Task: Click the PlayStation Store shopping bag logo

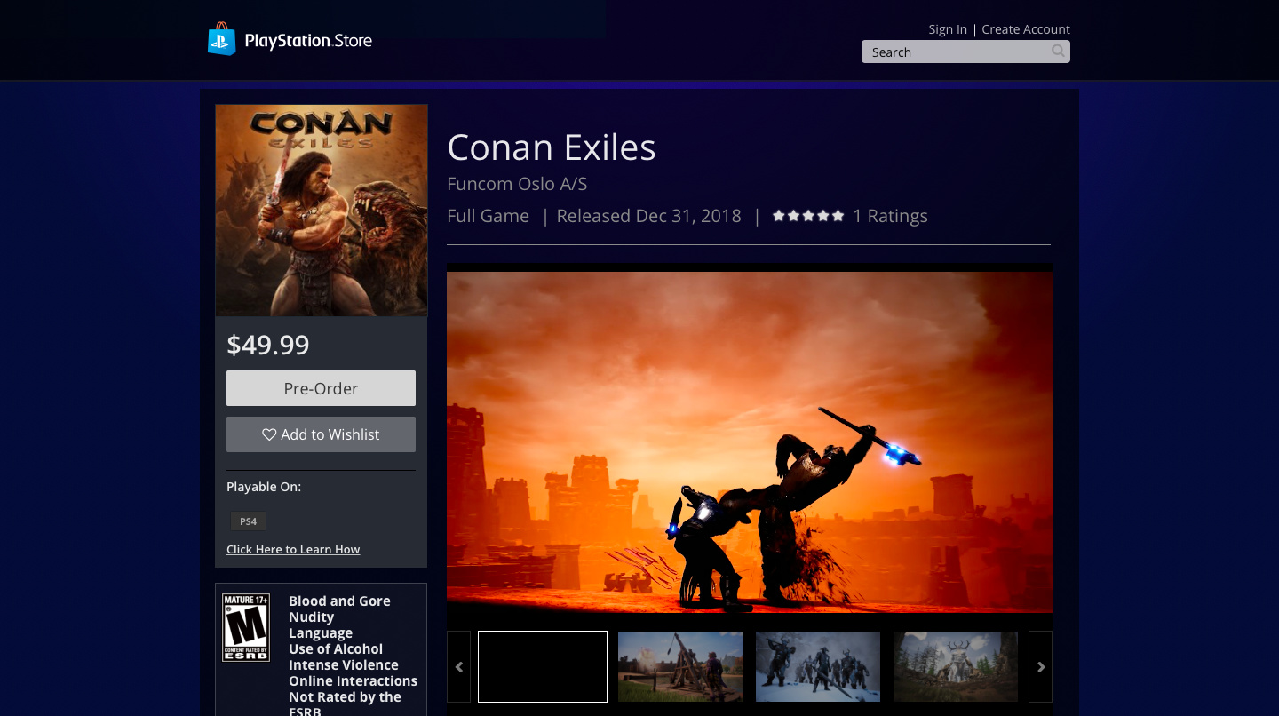Action: coord(222,39)
